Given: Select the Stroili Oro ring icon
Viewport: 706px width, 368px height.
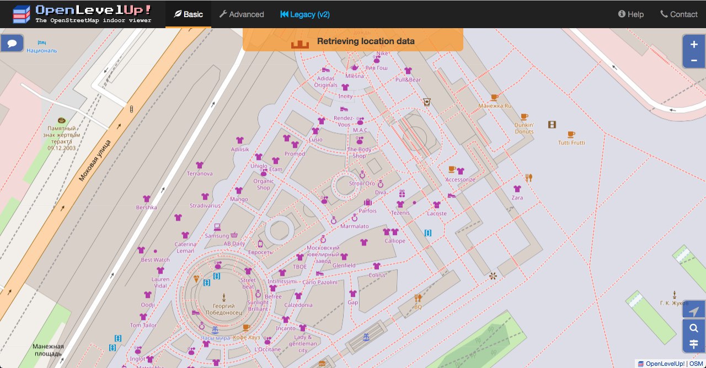Looking at the screenshot, I should click(362, 175).
